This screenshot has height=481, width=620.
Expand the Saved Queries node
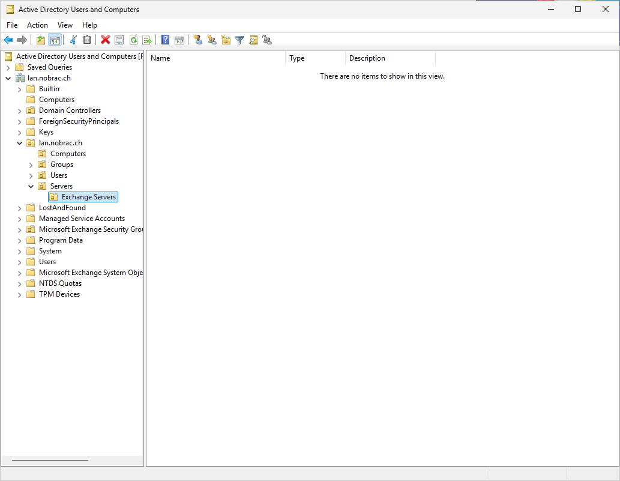pyautogui.click(x=8, y=68)
